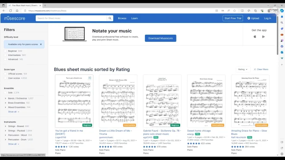Add page to favorites star icon
The width and height of the screenshot is (285, 160).
(234, 11)
